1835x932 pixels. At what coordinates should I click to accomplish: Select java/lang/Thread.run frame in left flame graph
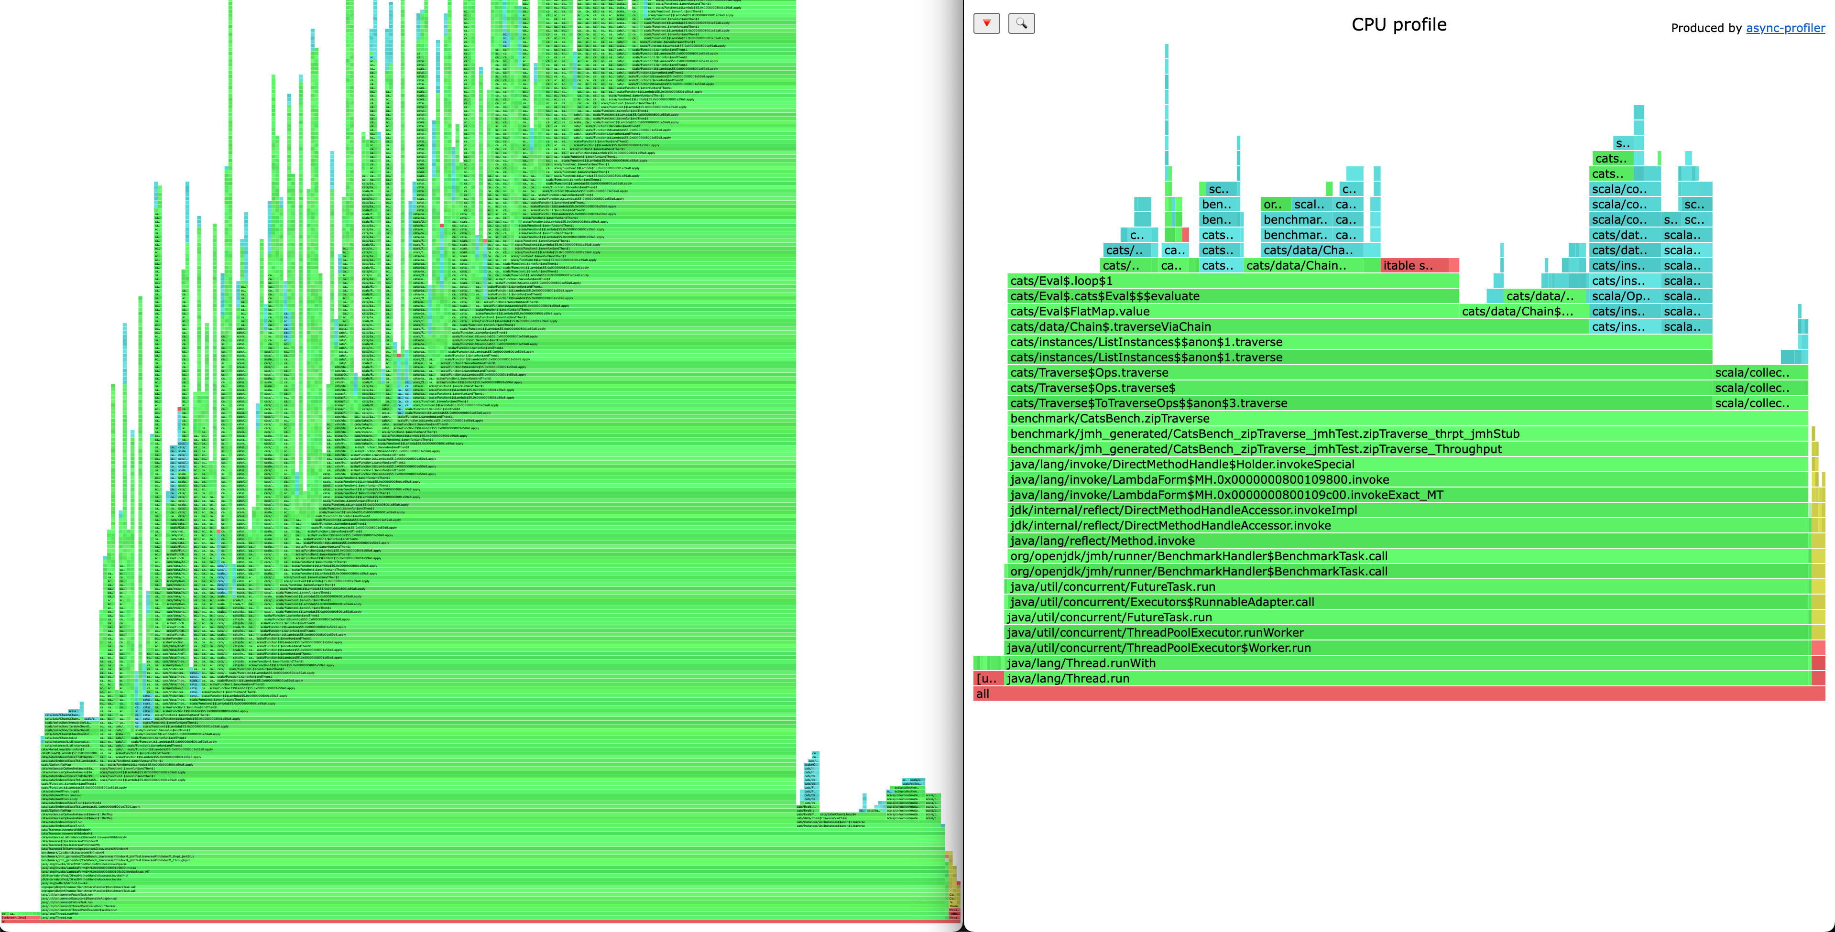pos(493,918)
